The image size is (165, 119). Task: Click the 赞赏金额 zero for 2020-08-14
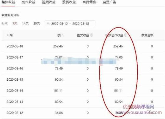[x=152, y=91]
